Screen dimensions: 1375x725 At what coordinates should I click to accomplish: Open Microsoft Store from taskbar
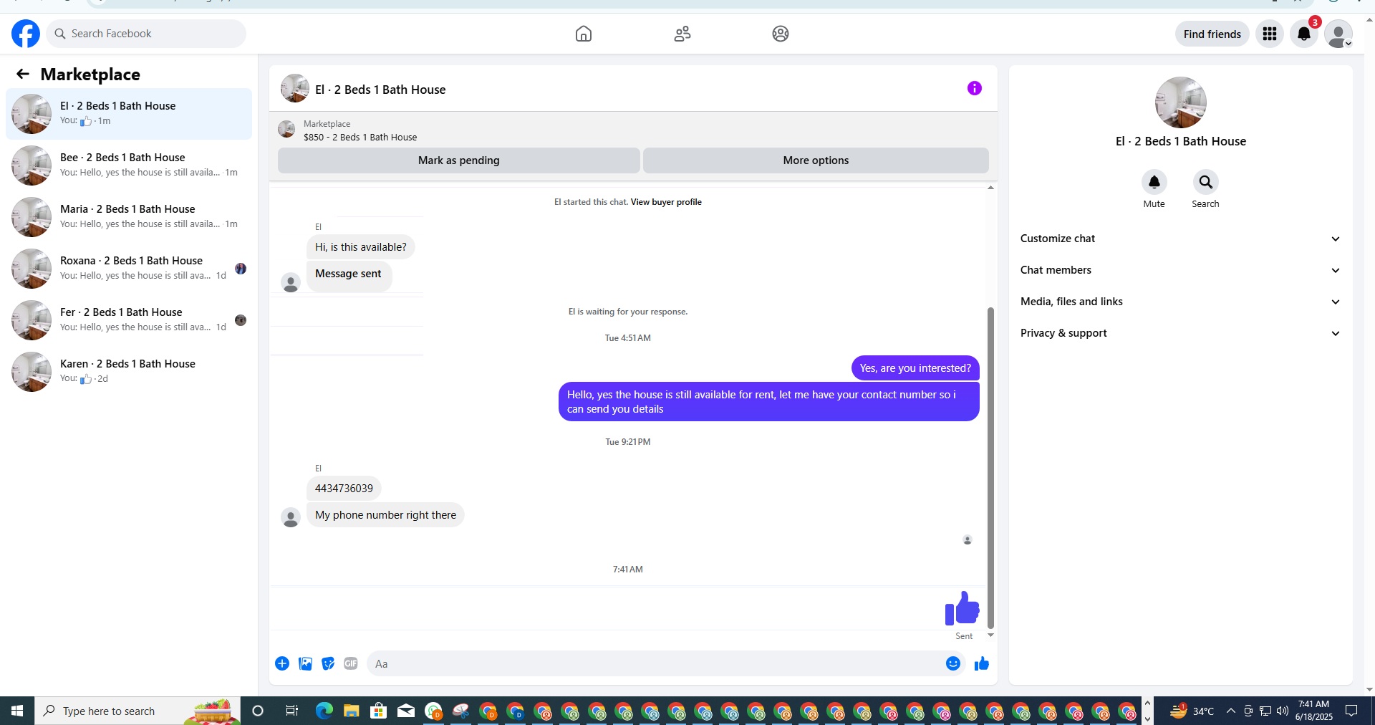(378, 711)
